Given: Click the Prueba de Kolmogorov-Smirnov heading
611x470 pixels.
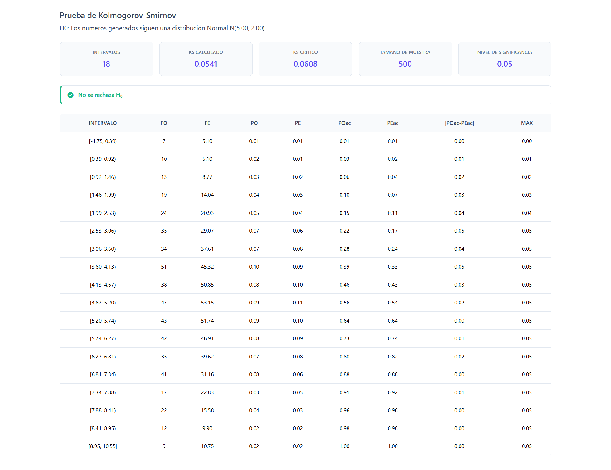Looking at the screenshot, I should (x=118, y=15).
